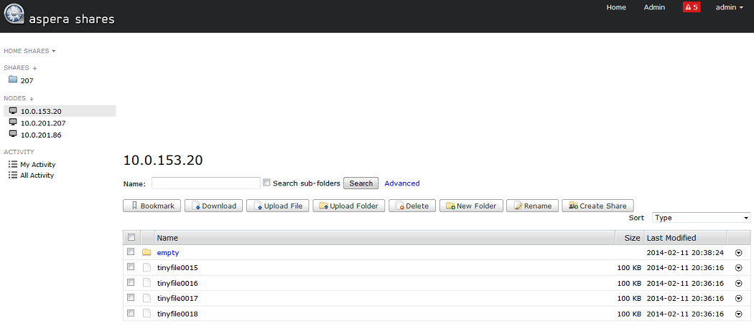The width and height of the screenshot is (754, 326).
Task: Open the Sort by Type dropdown
Action: pyautogui.click(x=701, y=218)
